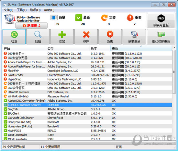Click the scroll down arrow of list
Viewport: 178px width, 151px height.
(174, 138)
